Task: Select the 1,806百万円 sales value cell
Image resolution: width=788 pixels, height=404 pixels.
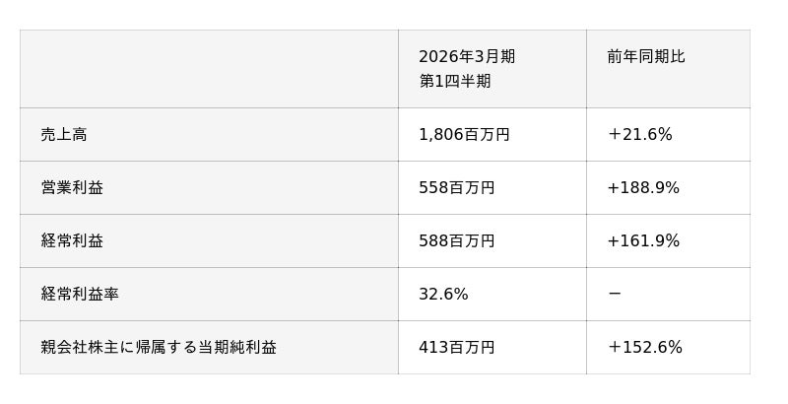Action: click(464, 135)
